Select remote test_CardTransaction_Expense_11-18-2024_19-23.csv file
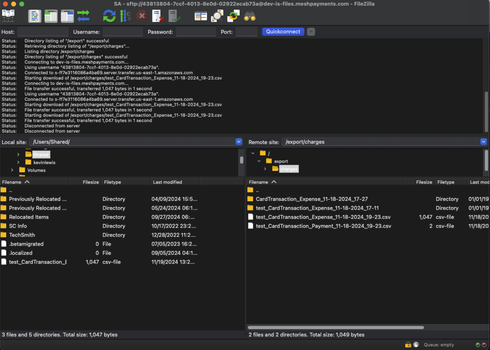This screenshot has height=350, width=490. [368, 217]
